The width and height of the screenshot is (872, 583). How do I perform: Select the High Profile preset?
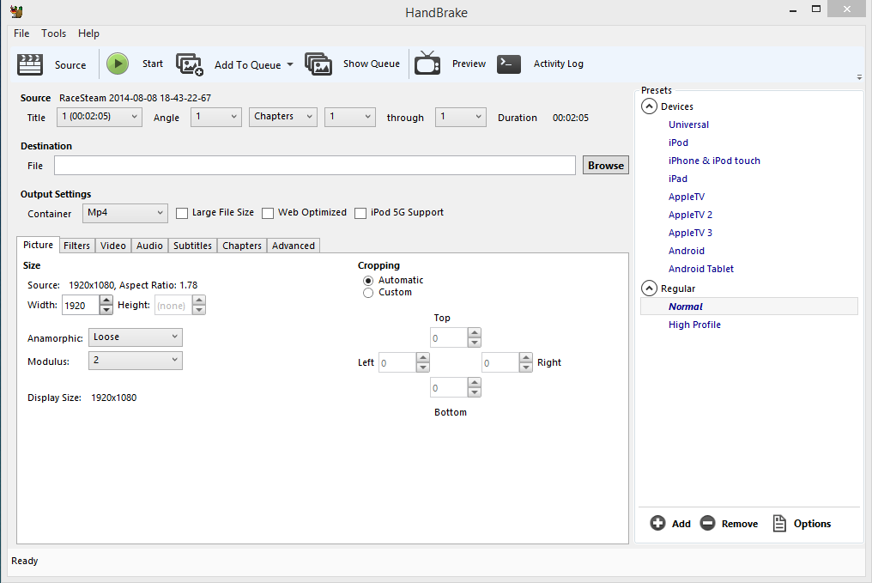[x=694, y=325]
